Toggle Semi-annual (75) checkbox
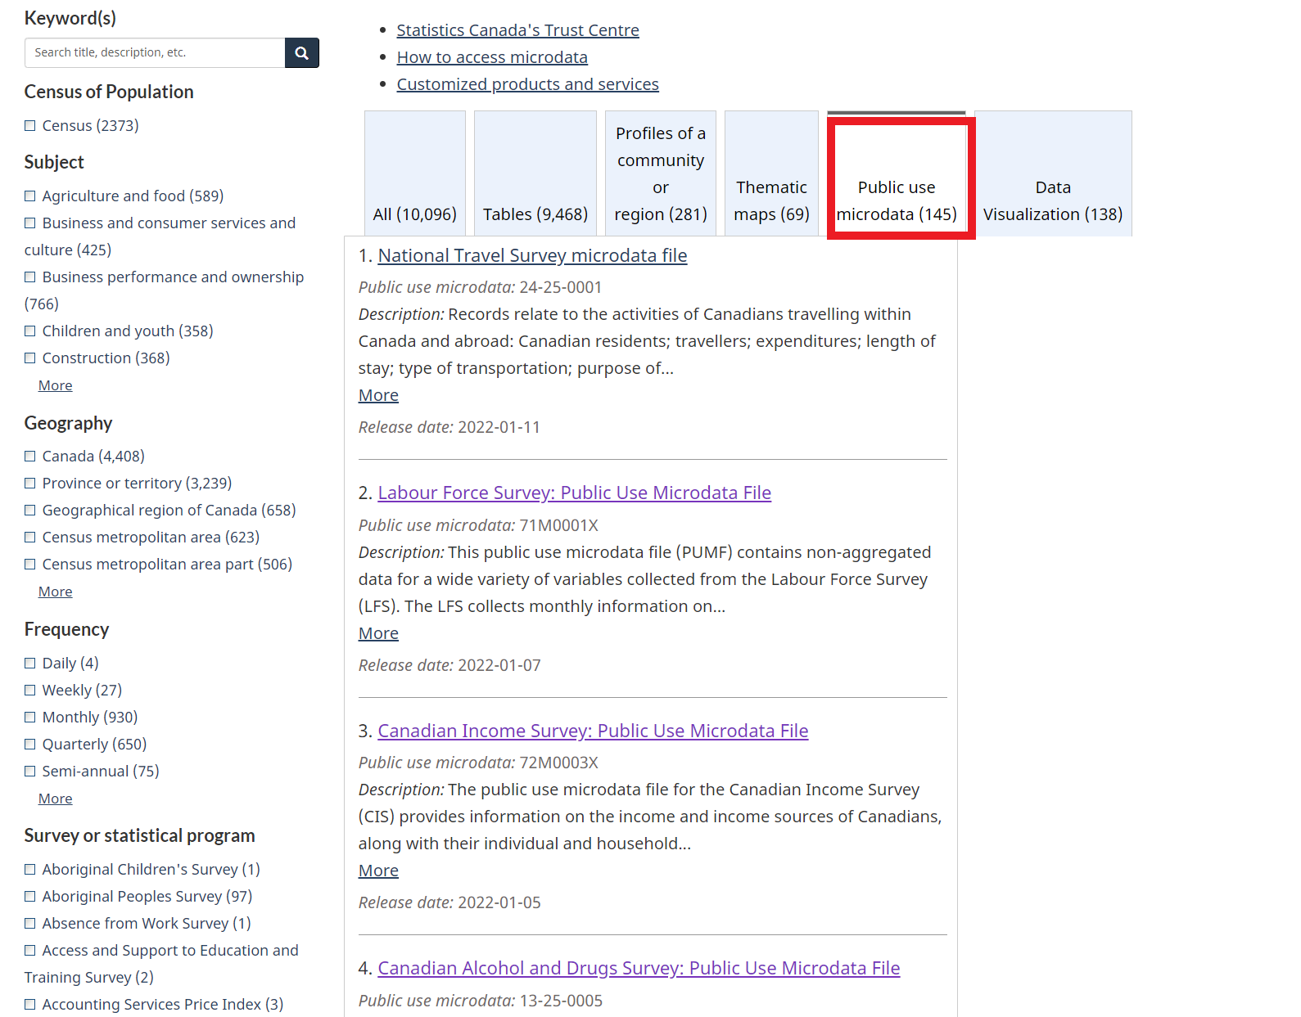Screen dimensions: 1301x1017 [30, 772]
